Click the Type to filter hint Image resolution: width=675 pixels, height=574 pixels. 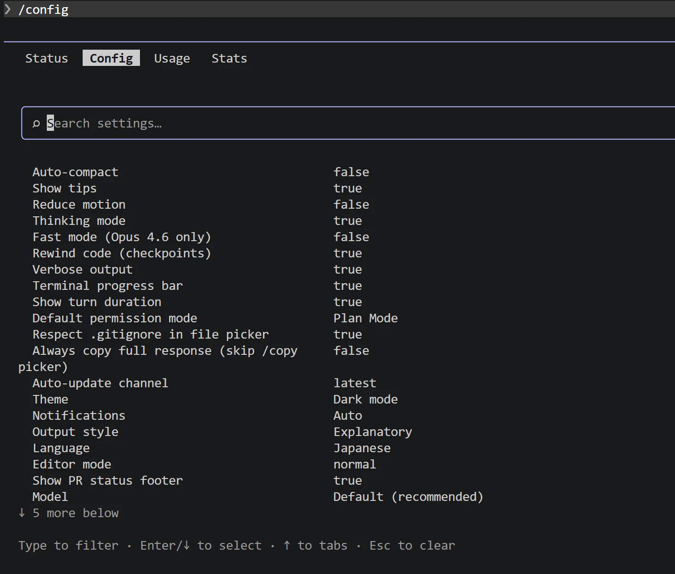[x=68, y=545]
